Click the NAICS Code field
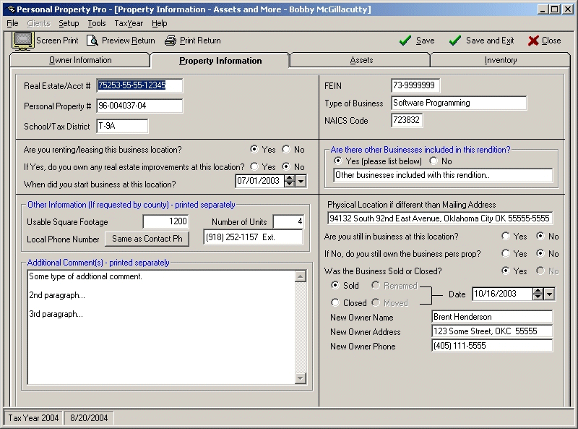This screenshot has height=429, width=578. (x=407, y=120)
